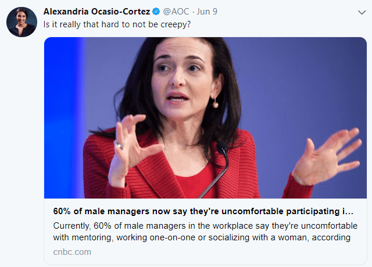Click the Jun 9 tweet timestamp

point(207,12)
